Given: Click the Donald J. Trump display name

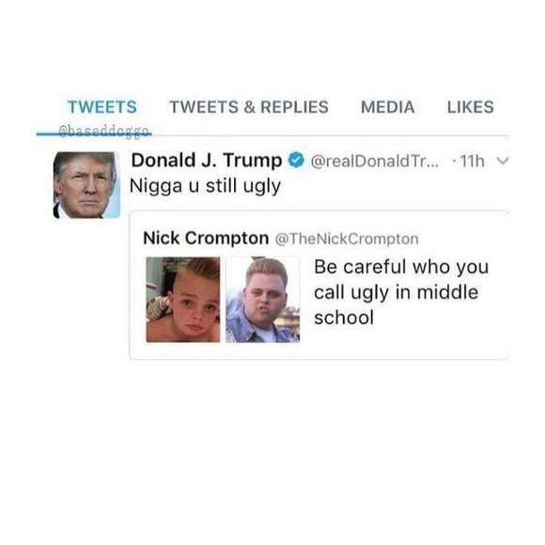Looking at the screenshot, I should [207, 161].
